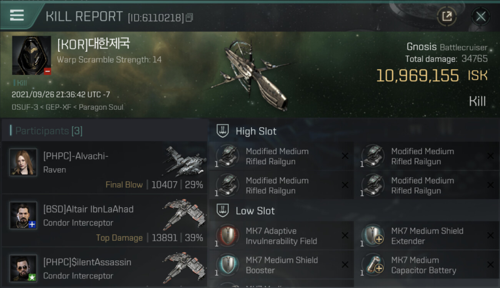Open victim 대한제국 pilot portrait
This screenshot has width=500, height=288.
click(x=32, y=55)
